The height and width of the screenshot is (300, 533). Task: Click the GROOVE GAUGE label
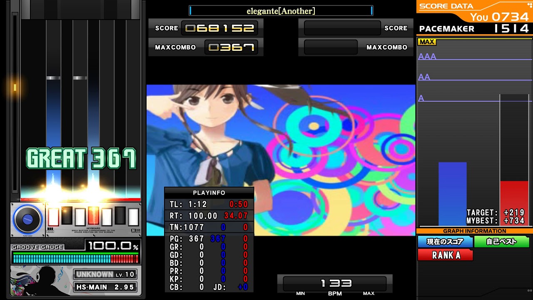(37, 247)
